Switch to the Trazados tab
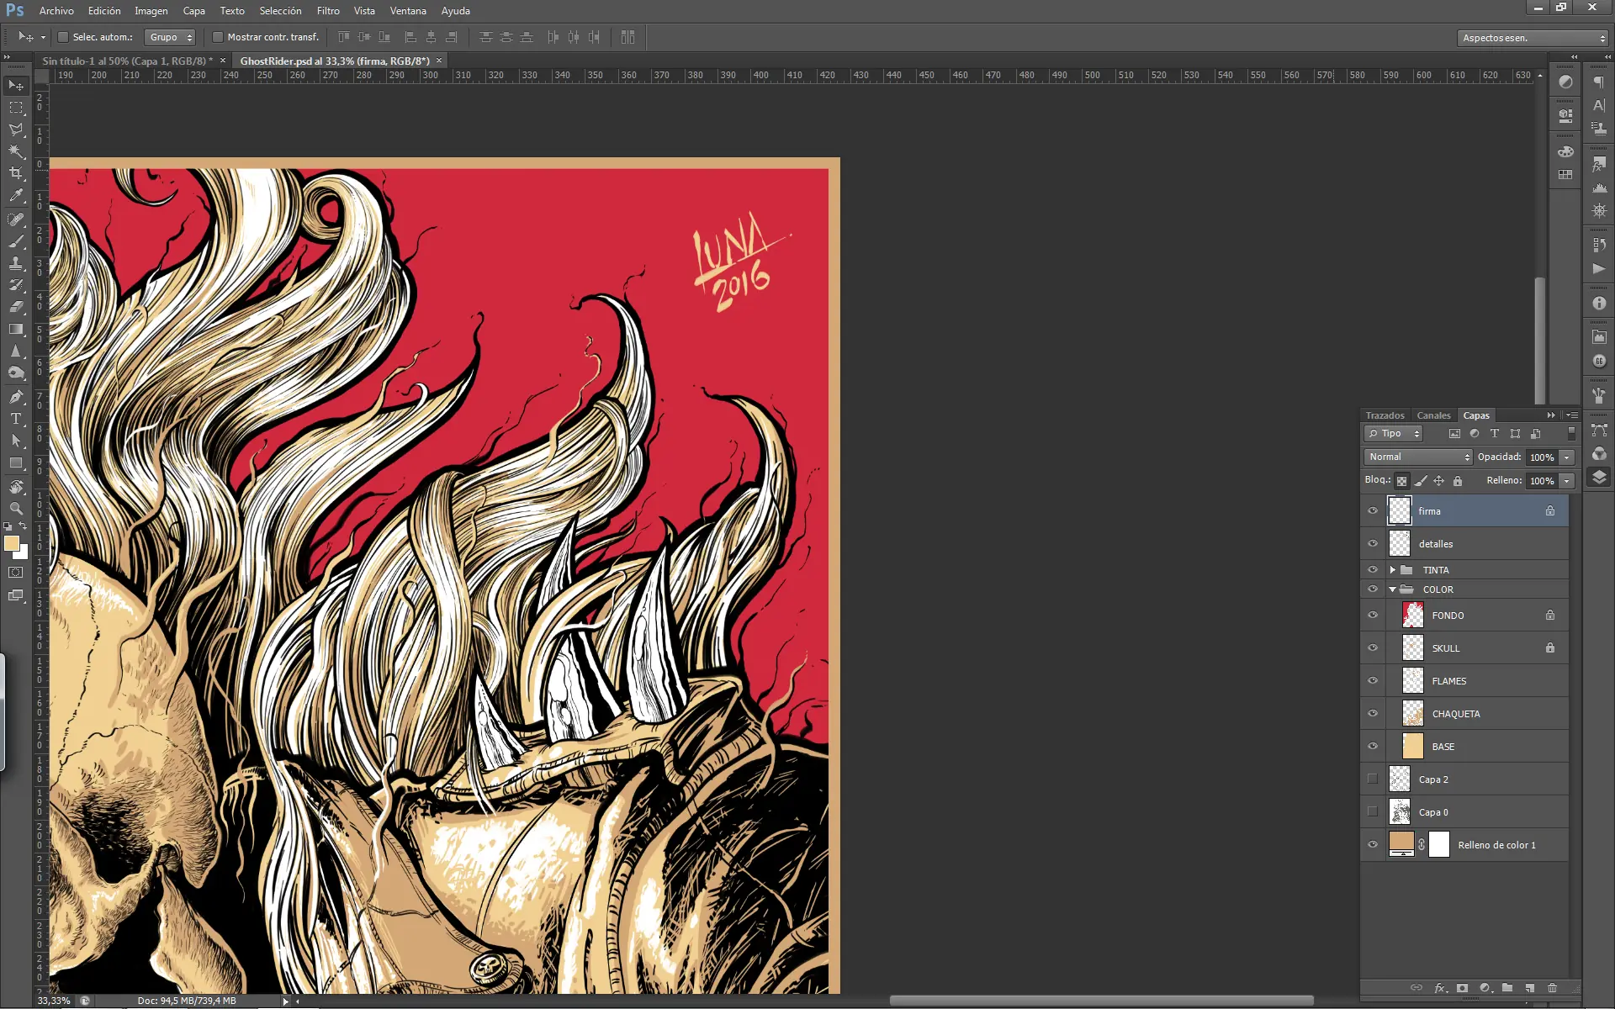1615x1009 pixels. pyautogui.click(x=1385, y=415)
